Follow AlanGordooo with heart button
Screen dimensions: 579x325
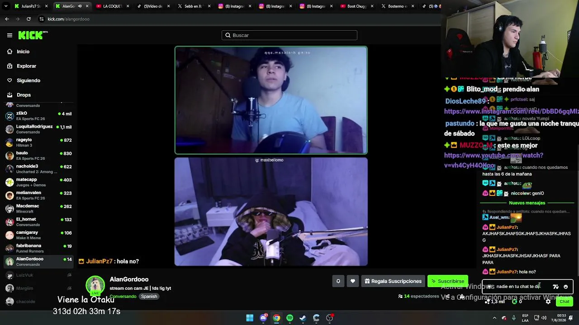pos(353,281)
